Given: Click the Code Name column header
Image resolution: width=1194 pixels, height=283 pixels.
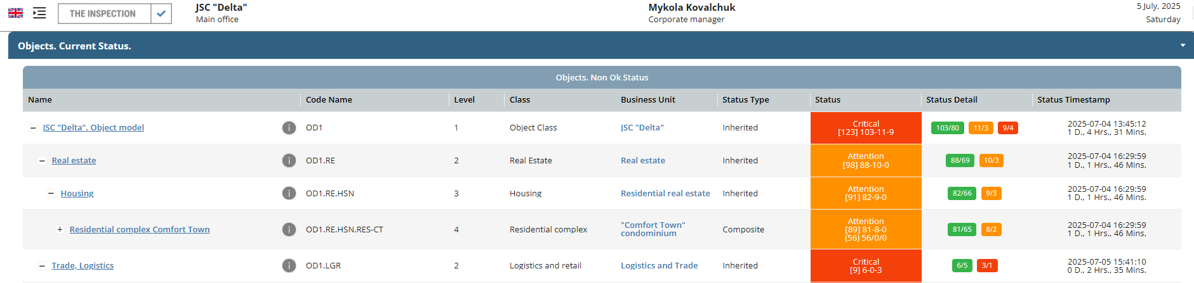Looking at the screenshot, I should pyautogui.click(x=329, y=100).
